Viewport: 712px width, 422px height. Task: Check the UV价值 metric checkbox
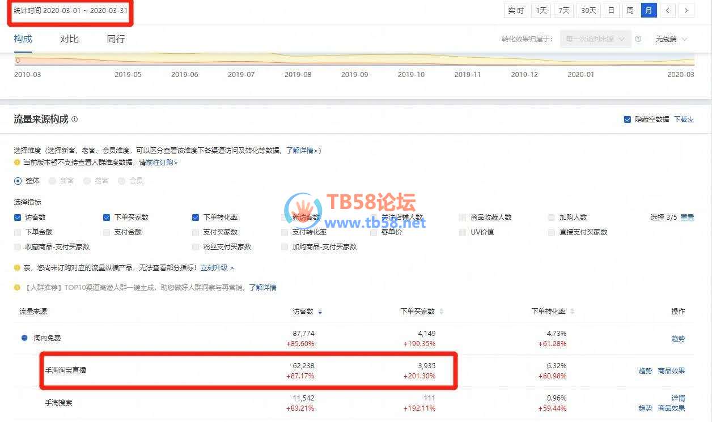[463, 232]
